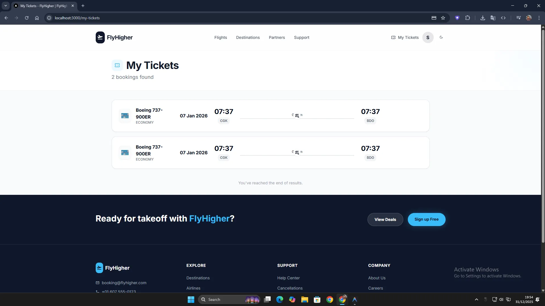Open the S user avatar menu
545x306 pixels.
[x=428, y=37]
